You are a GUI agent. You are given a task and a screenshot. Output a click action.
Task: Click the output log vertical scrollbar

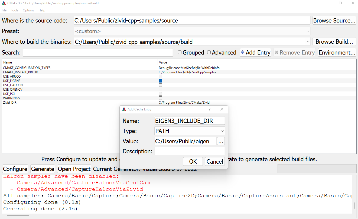point(354,205)
